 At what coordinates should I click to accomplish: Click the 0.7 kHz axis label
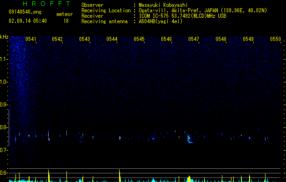pyautogui.click(x=4, y=150)
